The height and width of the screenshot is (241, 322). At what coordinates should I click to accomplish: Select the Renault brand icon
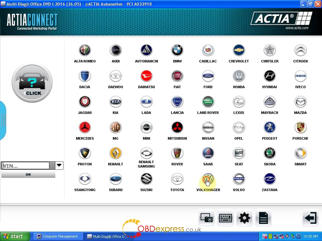click(115, 153)
